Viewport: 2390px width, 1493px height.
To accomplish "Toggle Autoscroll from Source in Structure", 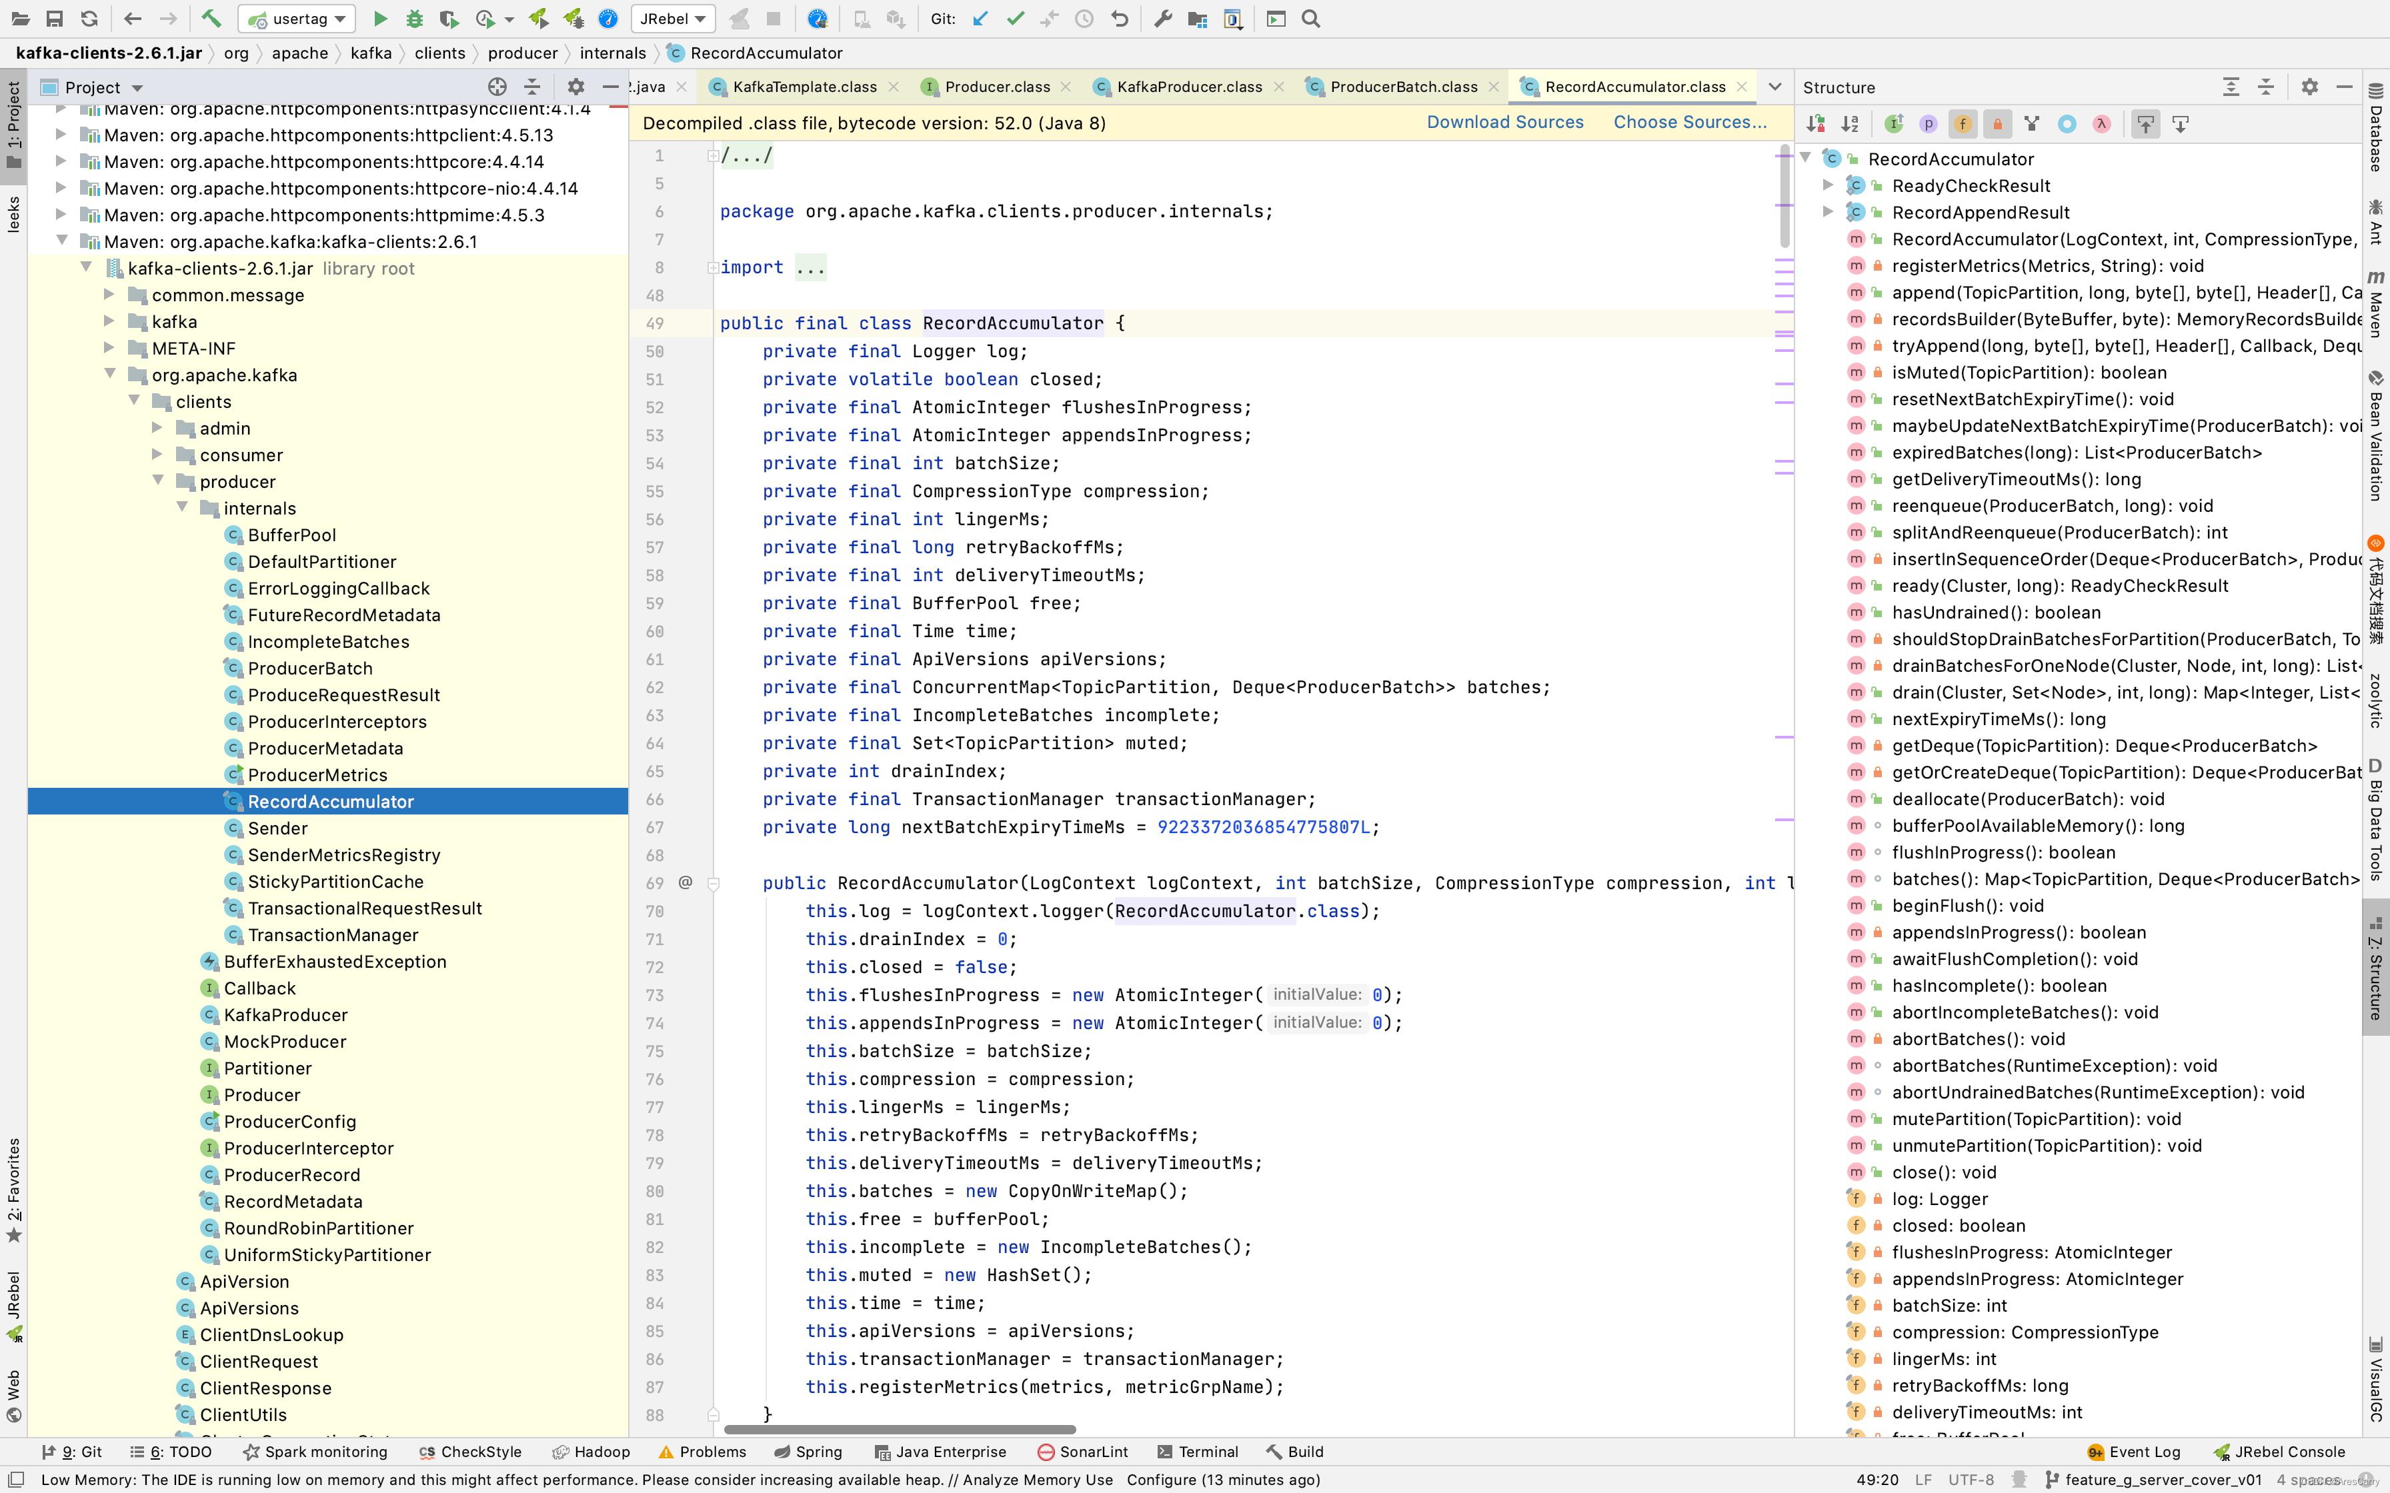I will tap(2181, 123).
